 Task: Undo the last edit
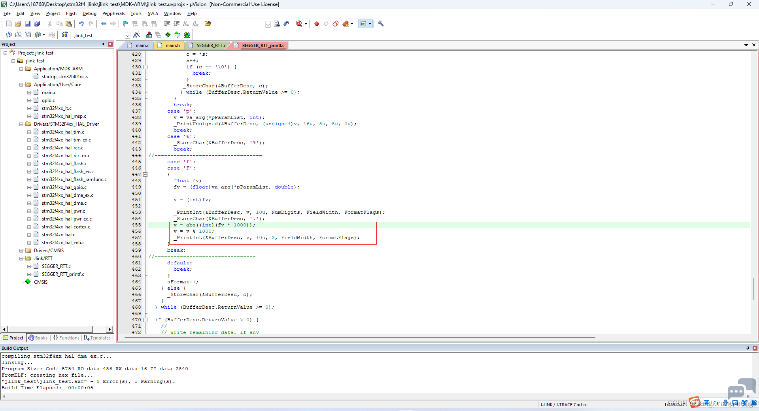coord(81,24)
